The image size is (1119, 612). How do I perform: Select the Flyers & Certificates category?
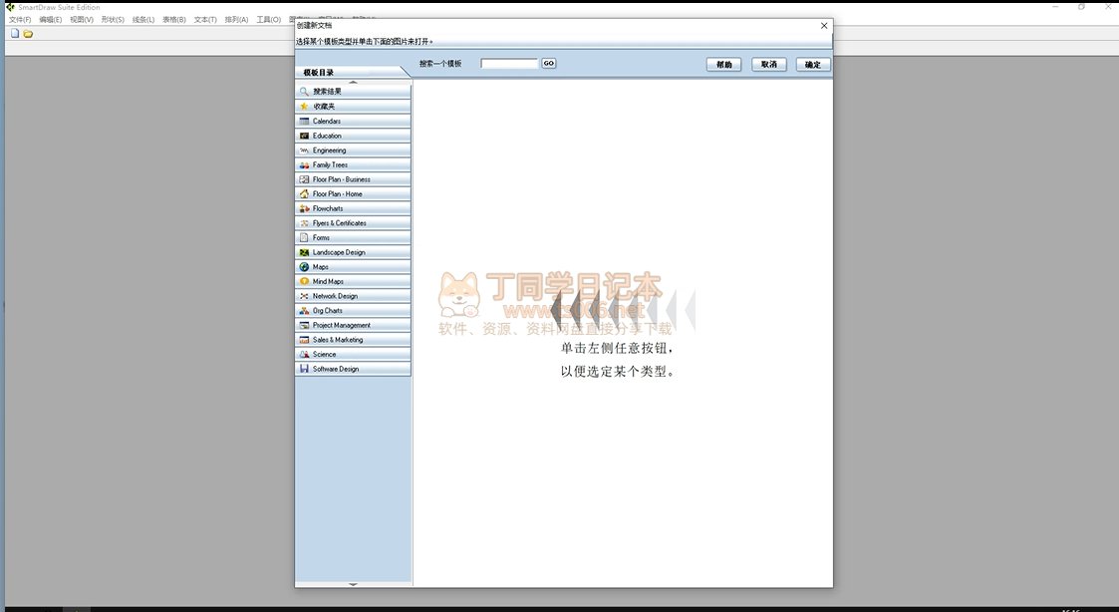pos(354,223)
